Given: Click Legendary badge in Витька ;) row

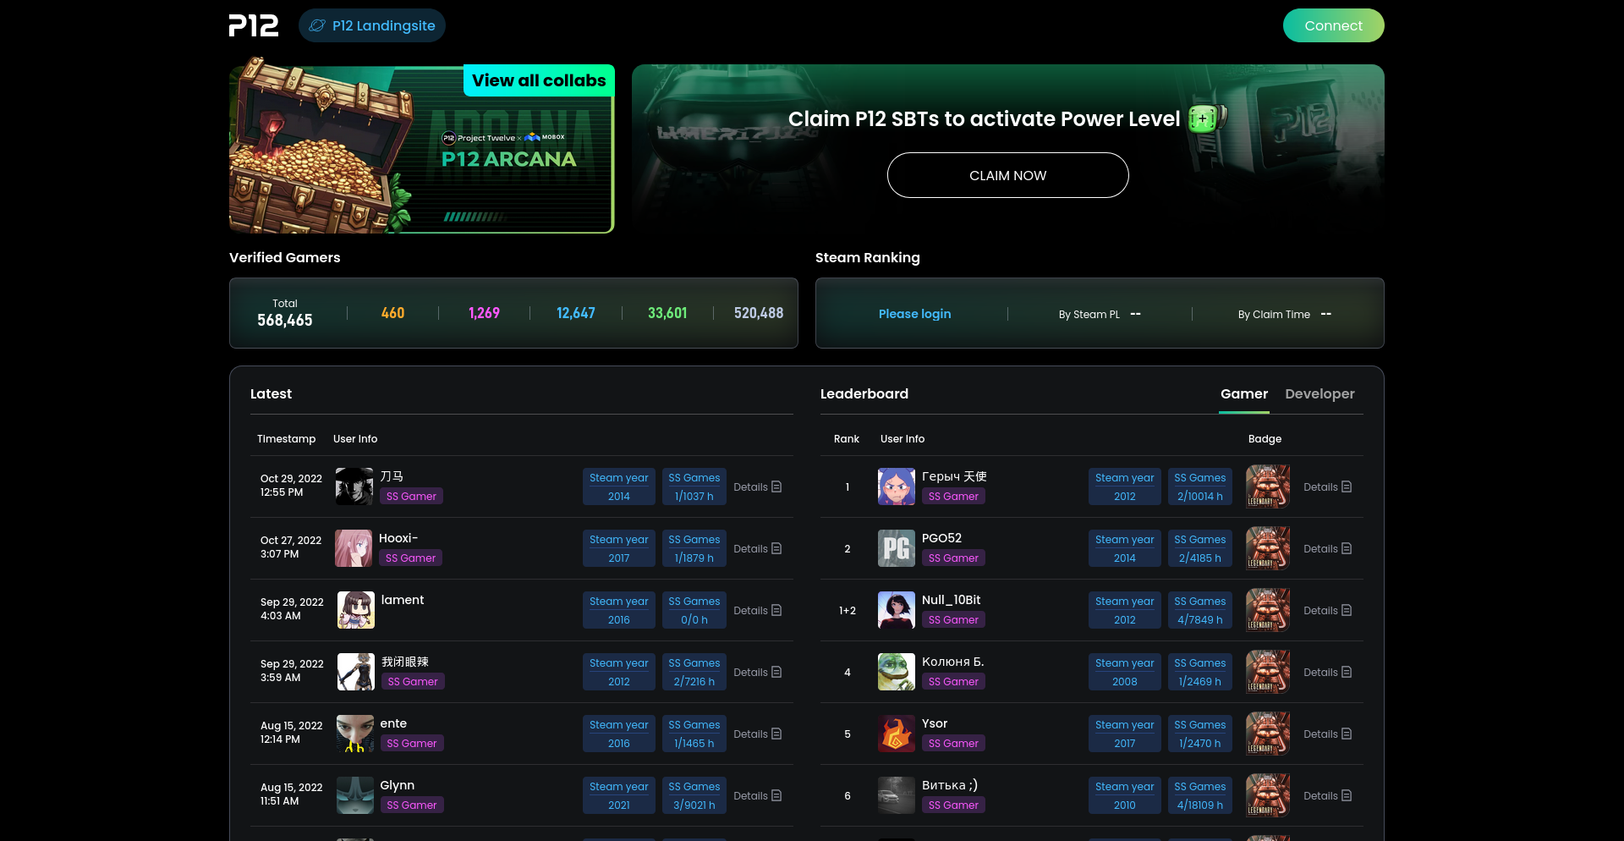Looking at the screenshot, I should 1268,795.
